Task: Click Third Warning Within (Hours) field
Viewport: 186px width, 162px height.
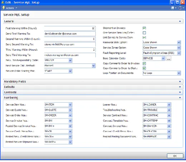Action: tap(70, 50)
